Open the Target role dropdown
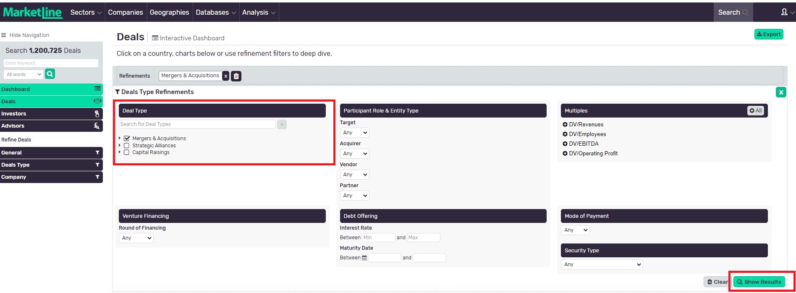Viewport: 796px width, 293px height. coord(354,133)
